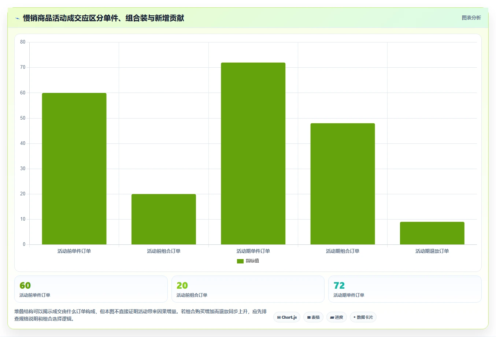Click the lightning icon beside the chart title
The height and width of the screenshot is (337, 496).
[x=17, y=18]
